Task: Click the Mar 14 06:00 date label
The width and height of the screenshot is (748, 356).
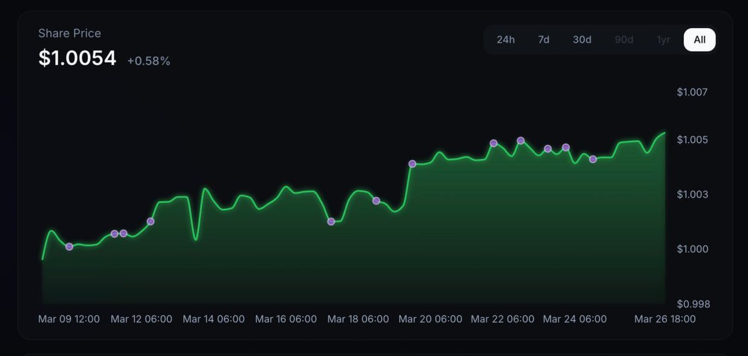Action: (x=214, y=319)
